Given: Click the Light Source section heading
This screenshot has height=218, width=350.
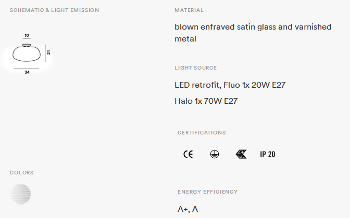Looking at the screenshot, I should tap(195, 68).
